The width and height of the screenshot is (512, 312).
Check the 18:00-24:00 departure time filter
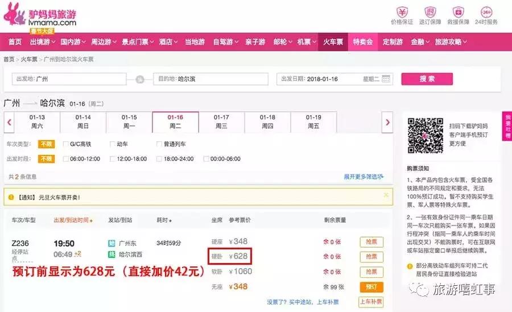tap(159, 159)
